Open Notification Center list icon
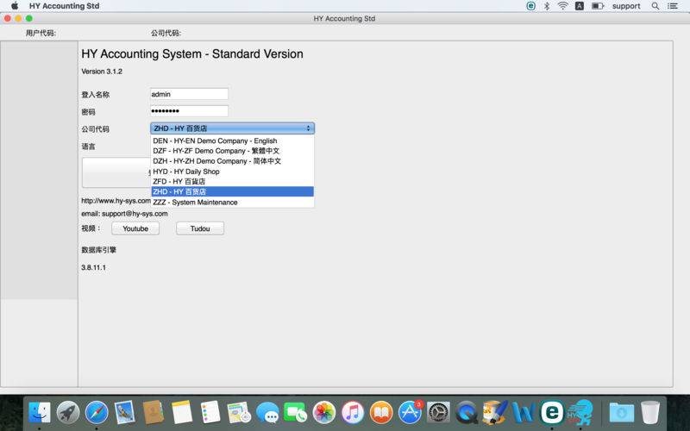This screenshot has height=431, width=690. coord(673,6)
